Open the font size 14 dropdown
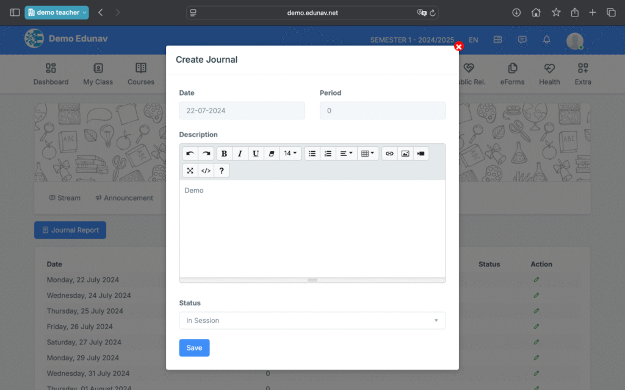Image resolution: width=625 pixels, height=390 pixels. coord(291,154)
